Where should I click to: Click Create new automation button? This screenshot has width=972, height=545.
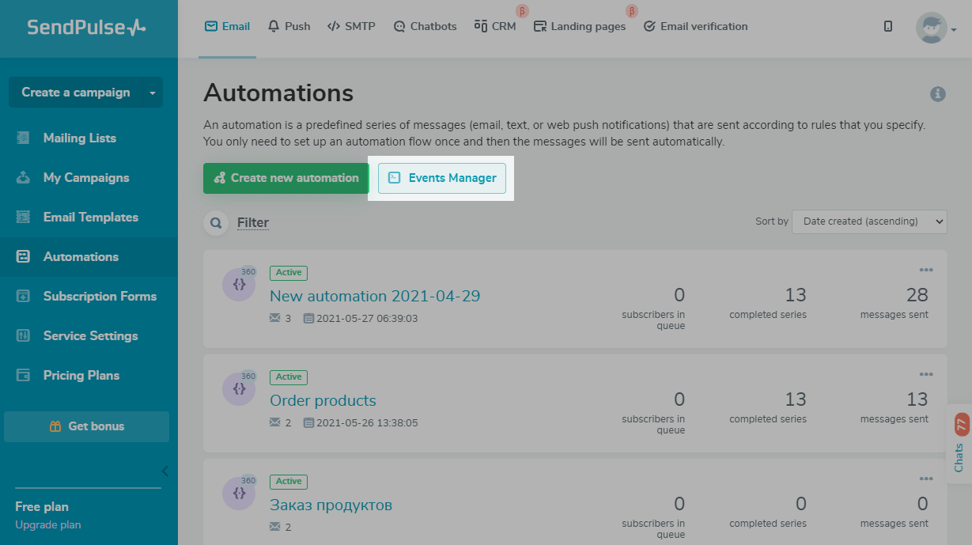tap(286, 178)
